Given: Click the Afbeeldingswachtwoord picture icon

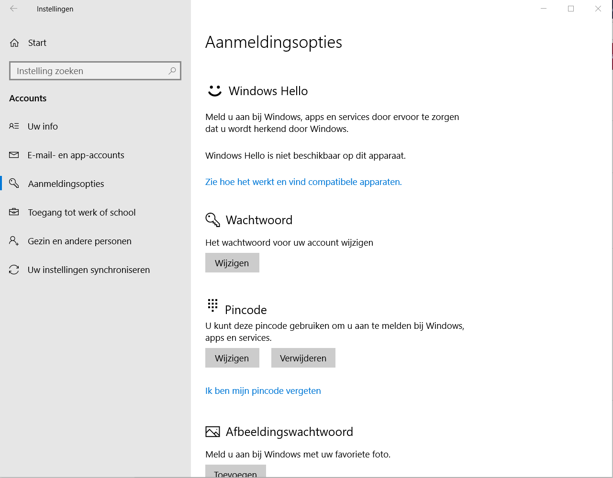Looking at the screenshot, I should pyautogui.click(x=212, y=432).
